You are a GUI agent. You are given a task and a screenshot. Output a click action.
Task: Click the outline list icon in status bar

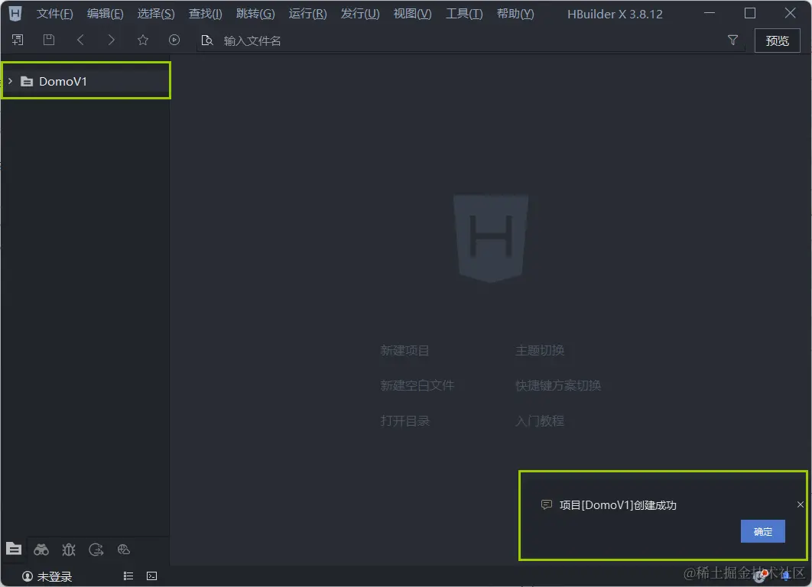(128, 576)
